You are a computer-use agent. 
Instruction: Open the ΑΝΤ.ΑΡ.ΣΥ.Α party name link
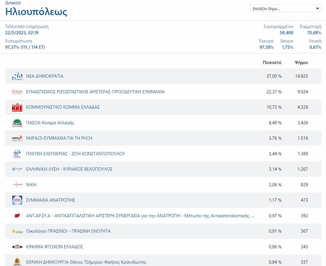pos(140,216)
